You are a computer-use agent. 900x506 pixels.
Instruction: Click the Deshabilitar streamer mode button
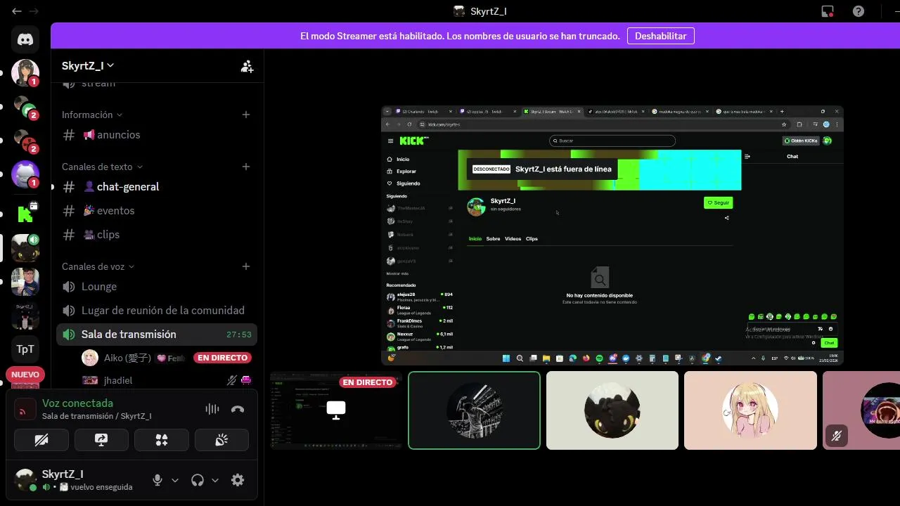(x=661, y=36)
